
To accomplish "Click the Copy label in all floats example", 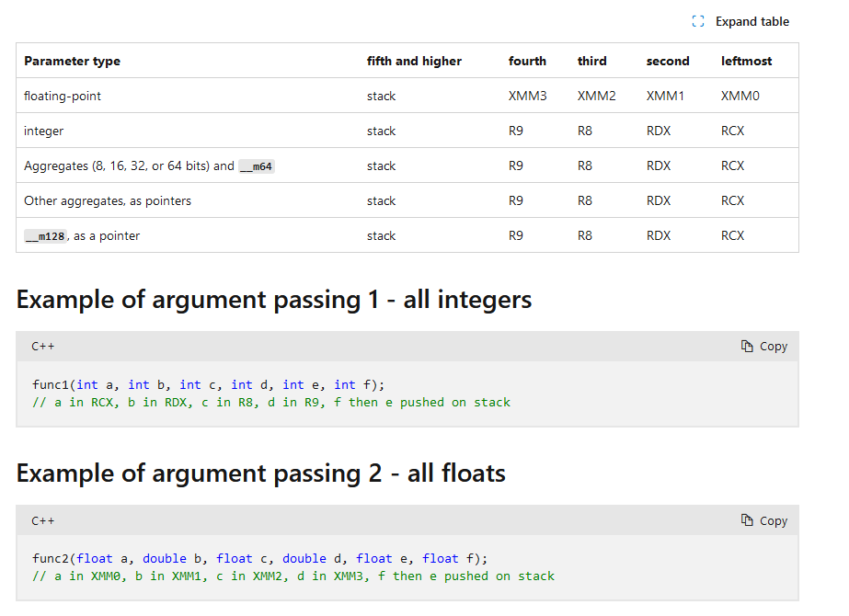I will point(774,520).
